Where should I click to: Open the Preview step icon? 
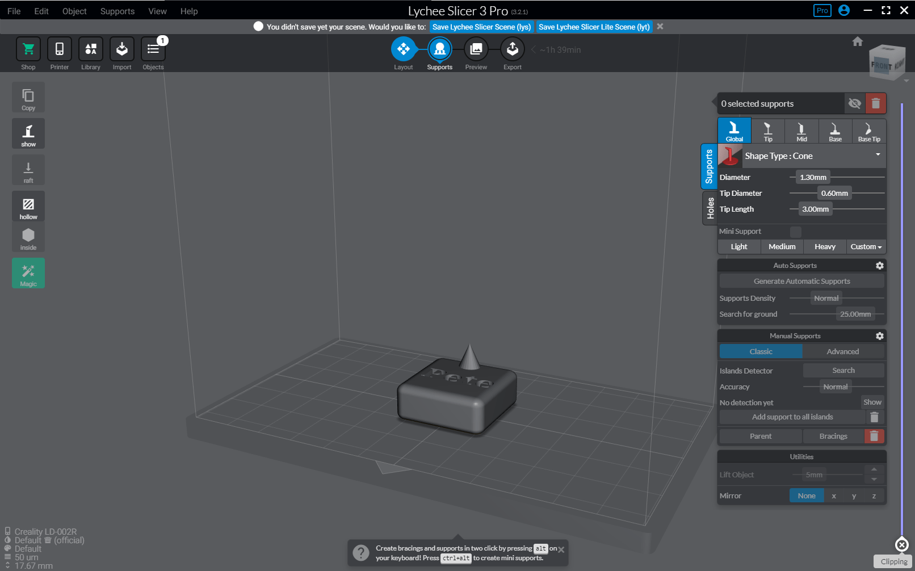(x=476, y=50)
